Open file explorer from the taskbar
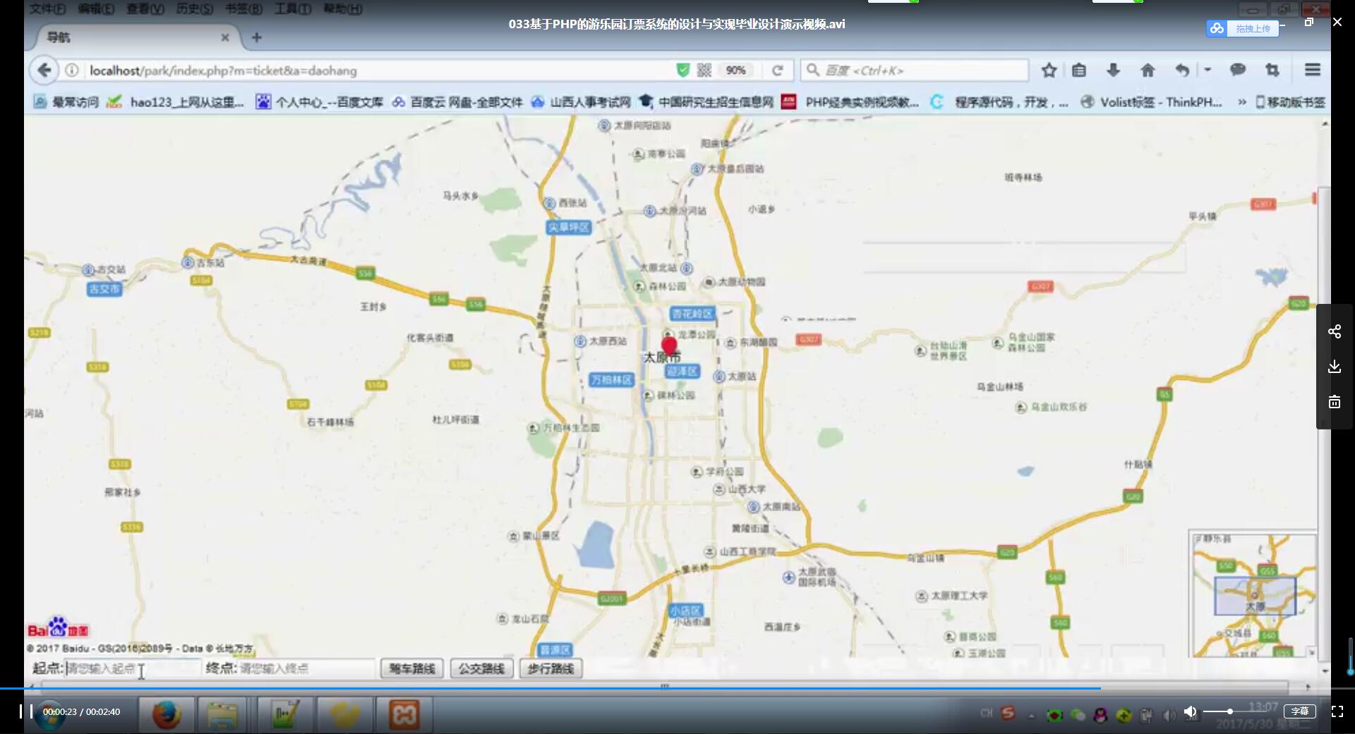 pos(222,715)
